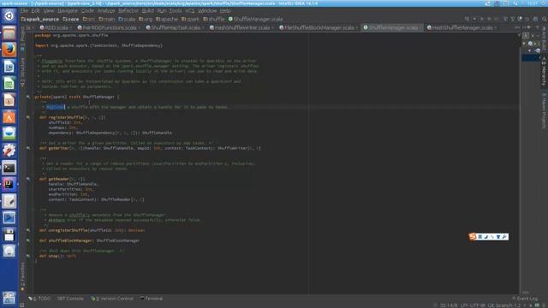Click the Search Everywhere magnifier icon
This screenshot has height=308, width=548.
(x=545, y=19)
